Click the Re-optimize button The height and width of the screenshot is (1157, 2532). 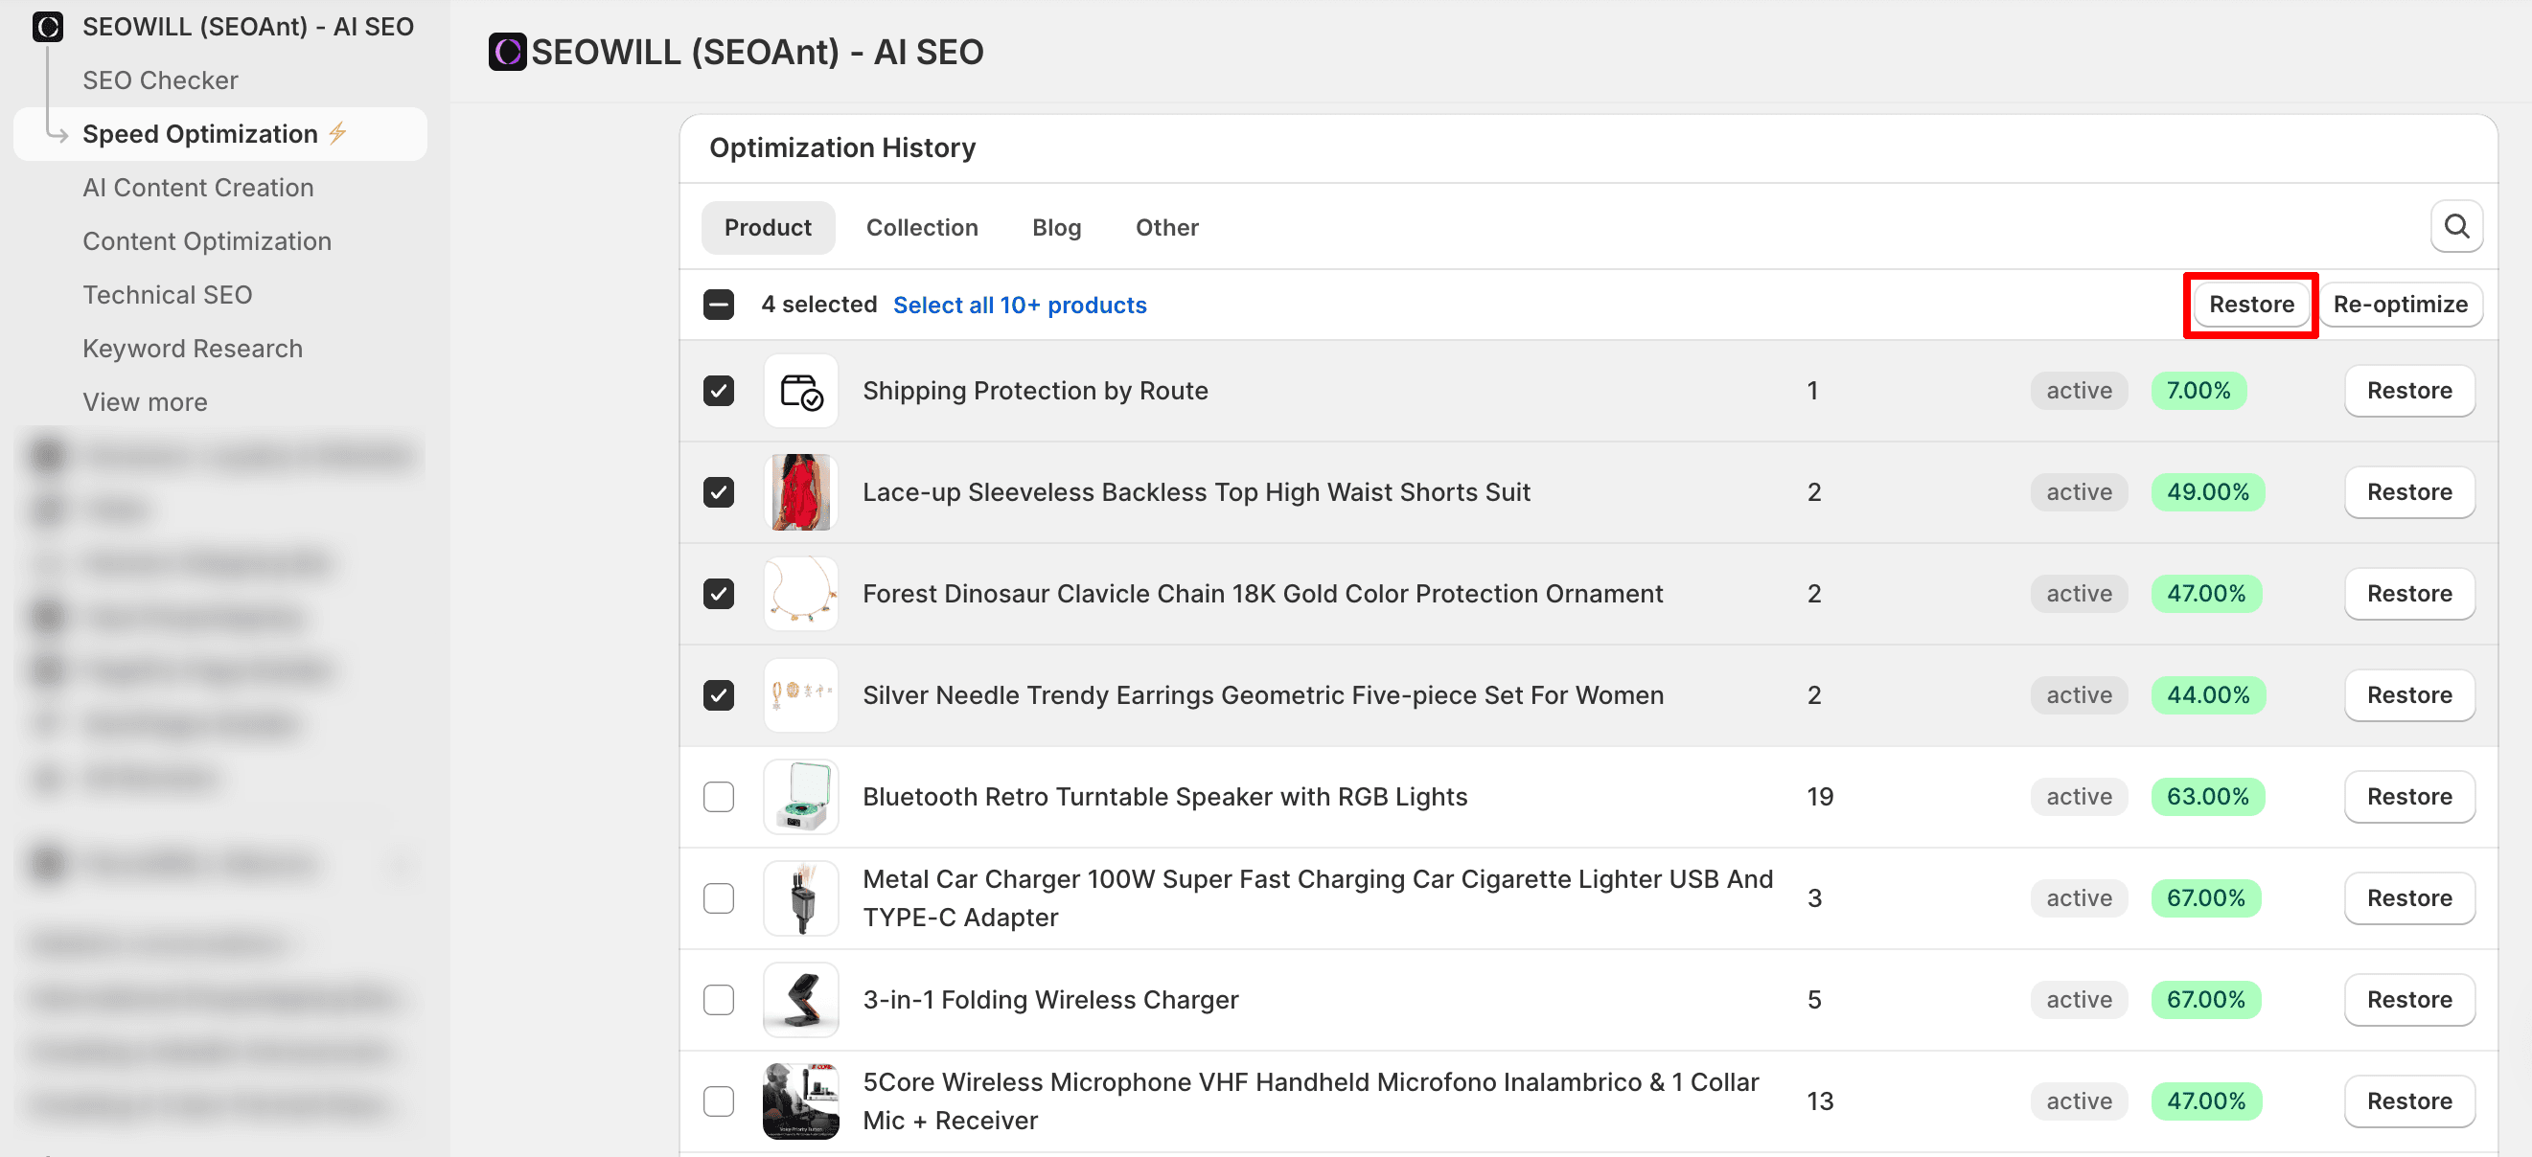point(2400,306)
